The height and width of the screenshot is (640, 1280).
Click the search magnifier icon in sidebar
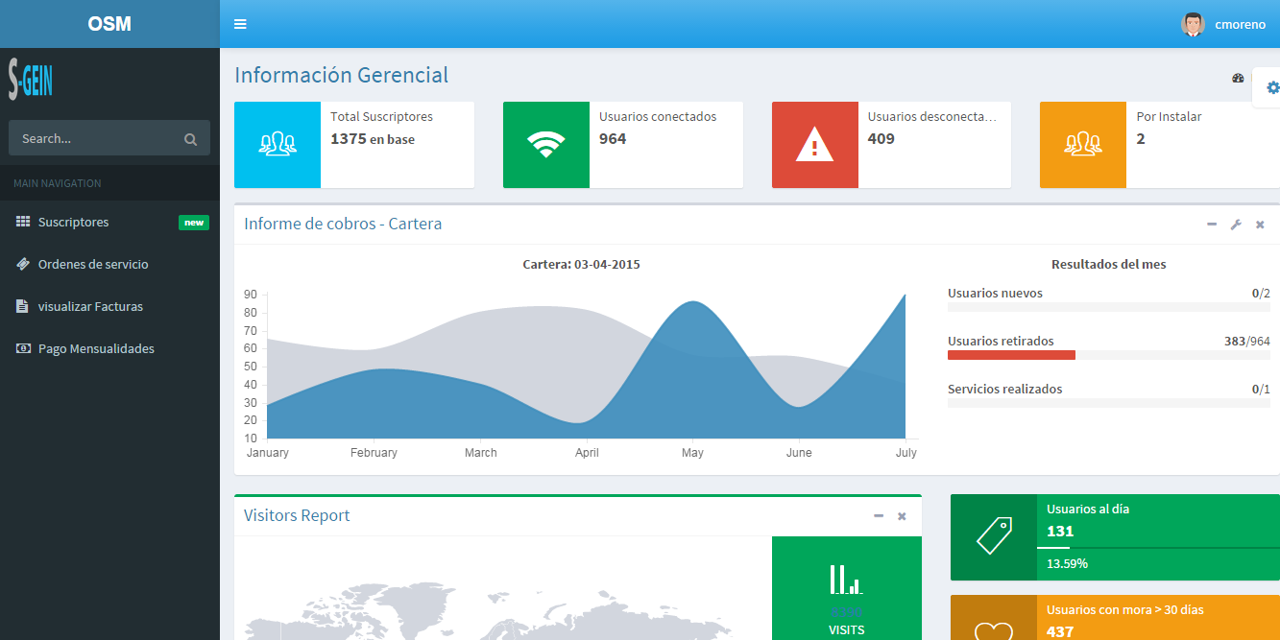[190, 139]
